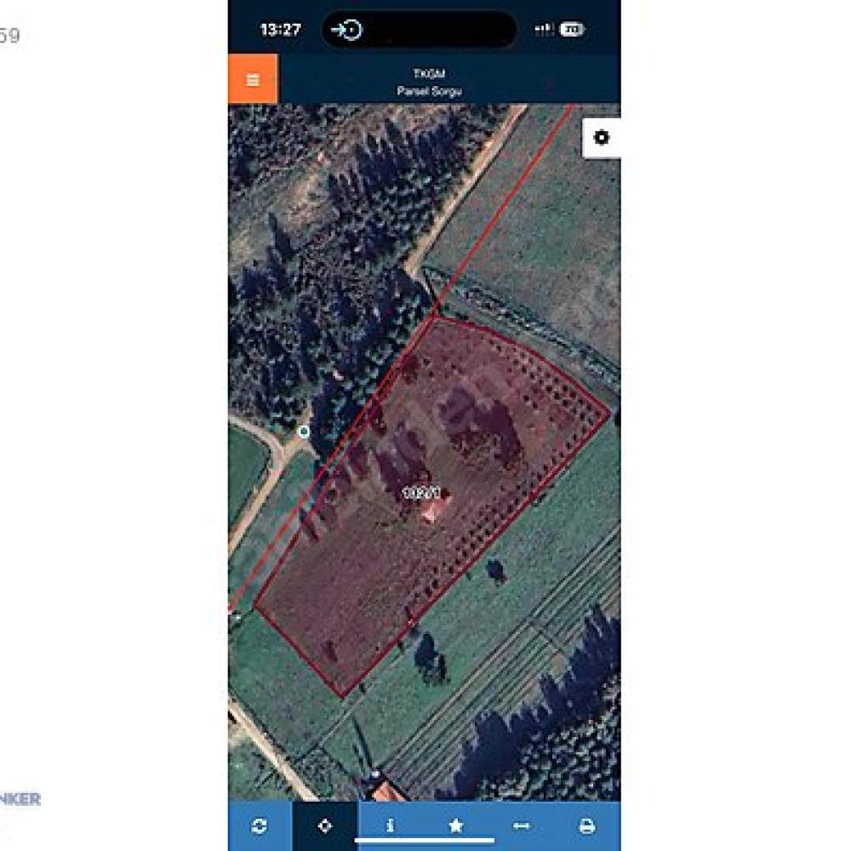Tap the star favorites icon
The height and width of the screenshot is (851, 851).
point(456,825)
